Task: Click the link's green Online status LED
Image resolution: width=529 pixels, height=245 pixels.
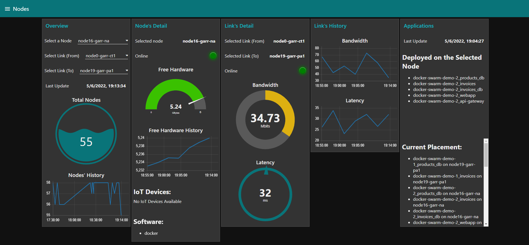Action: (x=303, y=71)
